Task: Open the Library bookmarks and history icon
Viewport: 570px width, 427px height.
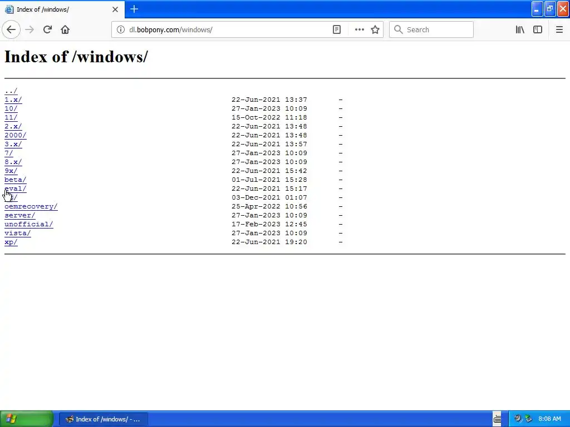Action: click(520, 29)
